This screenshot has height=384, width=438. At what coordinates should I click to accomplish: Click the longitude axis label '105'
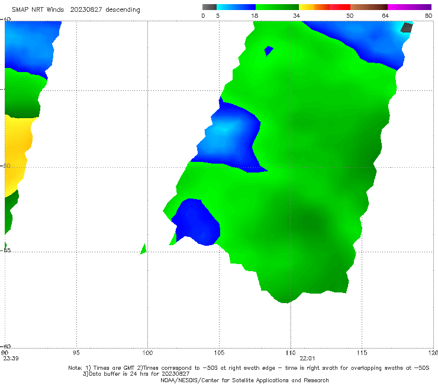[x=219, y=353]
